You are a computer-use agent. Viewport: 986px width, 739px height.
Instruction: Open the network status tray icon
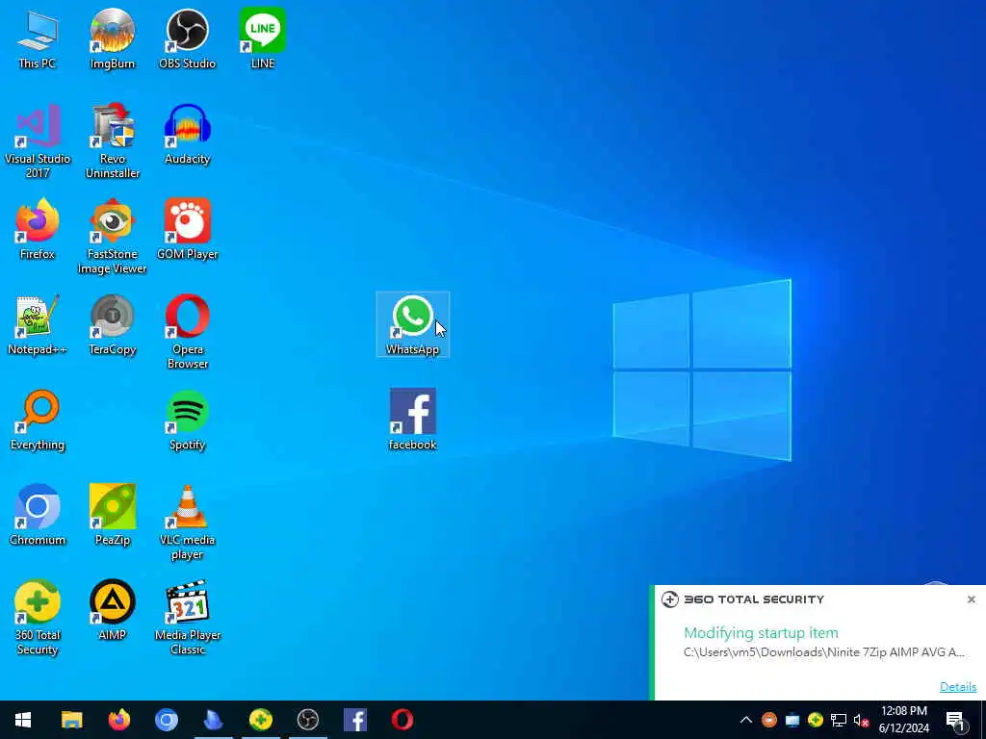coord(839,720)
